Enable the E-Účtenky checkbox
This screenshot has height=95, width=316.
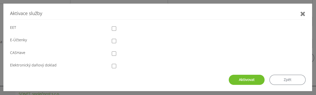tap(114, 41)
